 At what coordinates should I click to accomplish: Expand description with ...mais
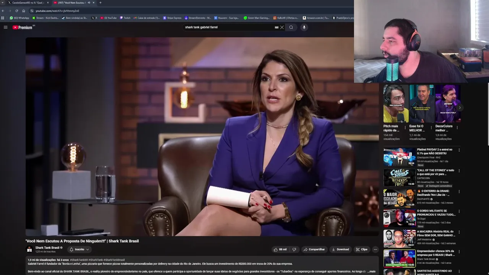pyautogui.click(x=371, y=271)
